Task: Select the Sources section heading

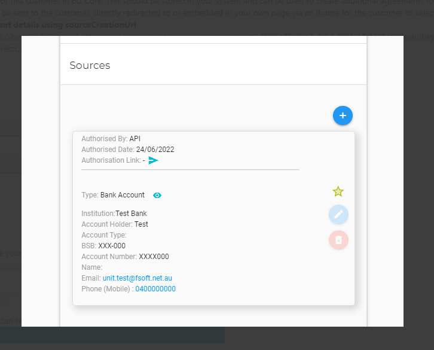Action: 90,65
